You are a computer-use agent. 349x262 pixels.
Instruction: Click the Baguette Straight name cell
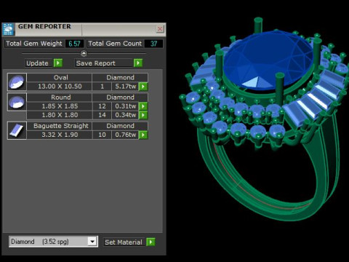[x=60, y=126]
